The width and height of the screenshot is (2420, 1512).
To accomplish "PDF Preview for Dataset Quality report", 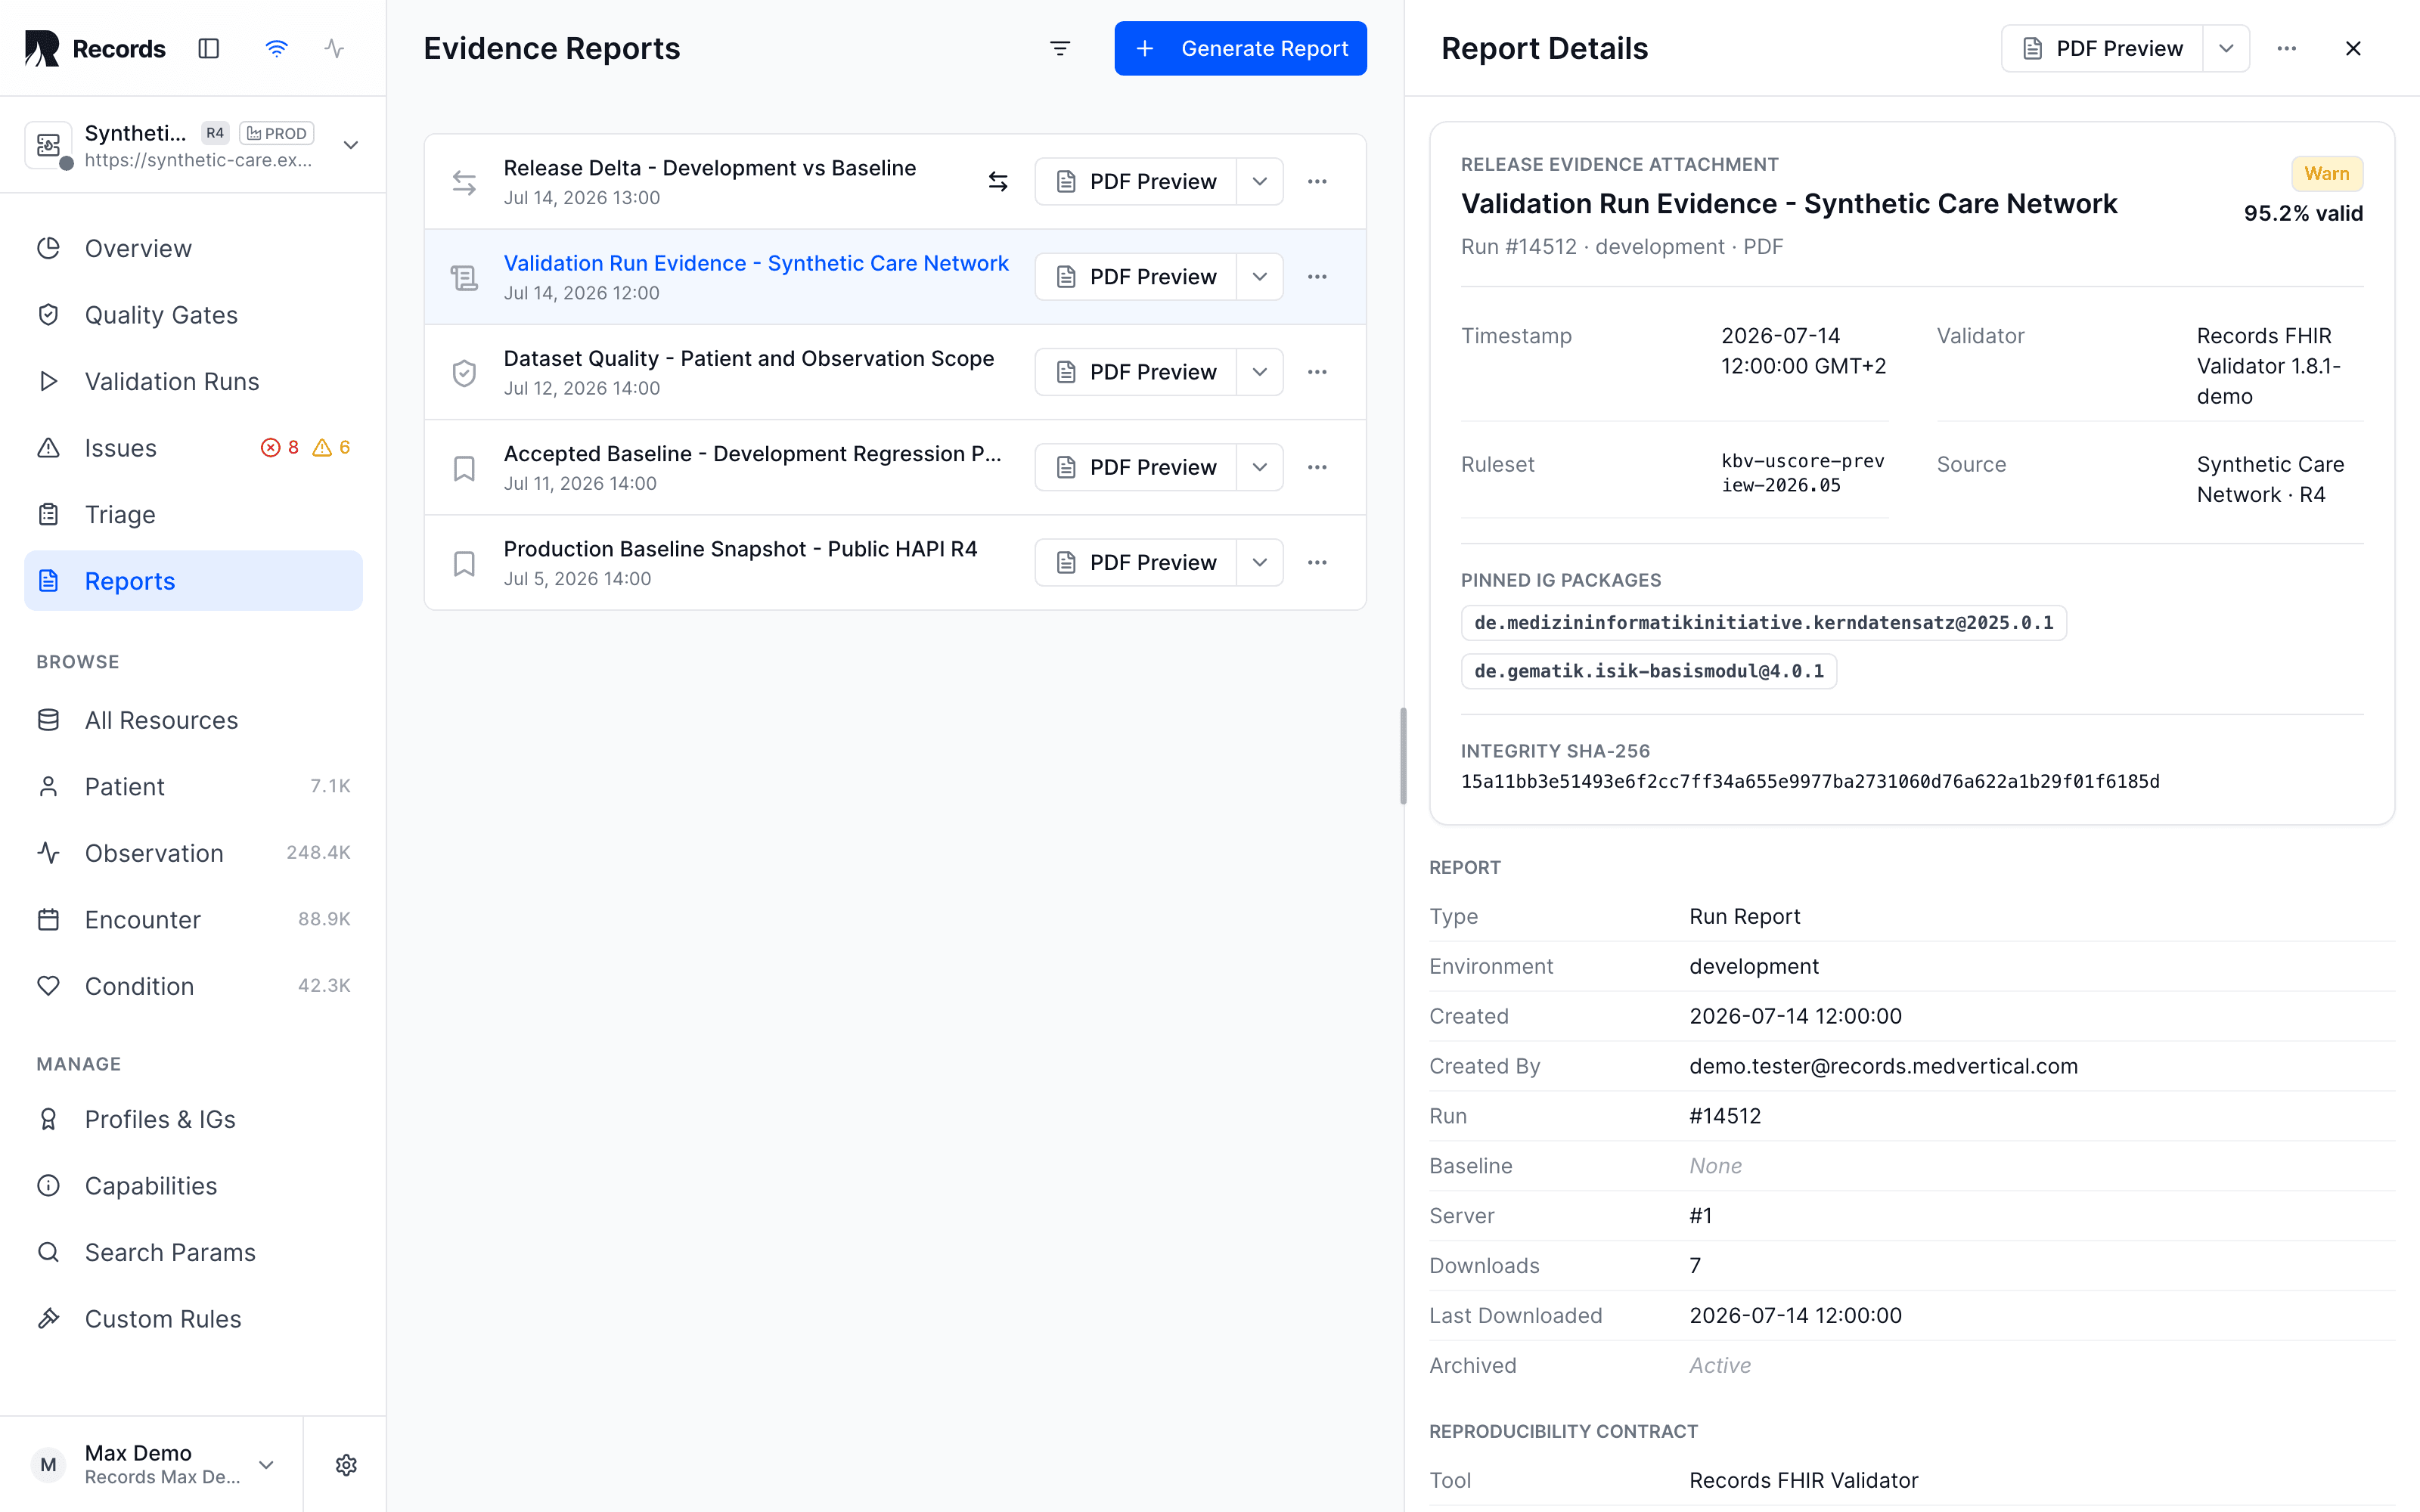I will (x=1136, y=372).
